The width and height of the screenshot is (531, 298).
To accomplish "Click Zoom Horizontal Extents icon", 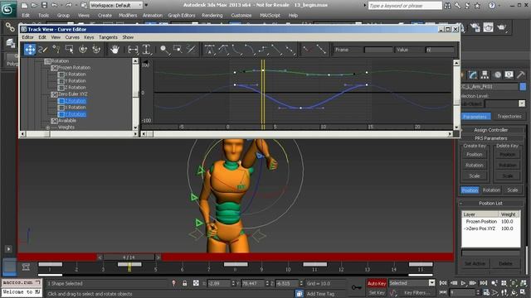I will pyautogui.click(x=133, y=50).
